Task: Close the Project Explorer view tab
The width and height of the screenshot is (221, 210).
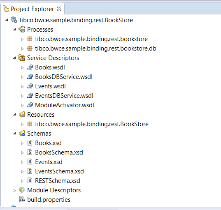Action: tap(59, 9)
